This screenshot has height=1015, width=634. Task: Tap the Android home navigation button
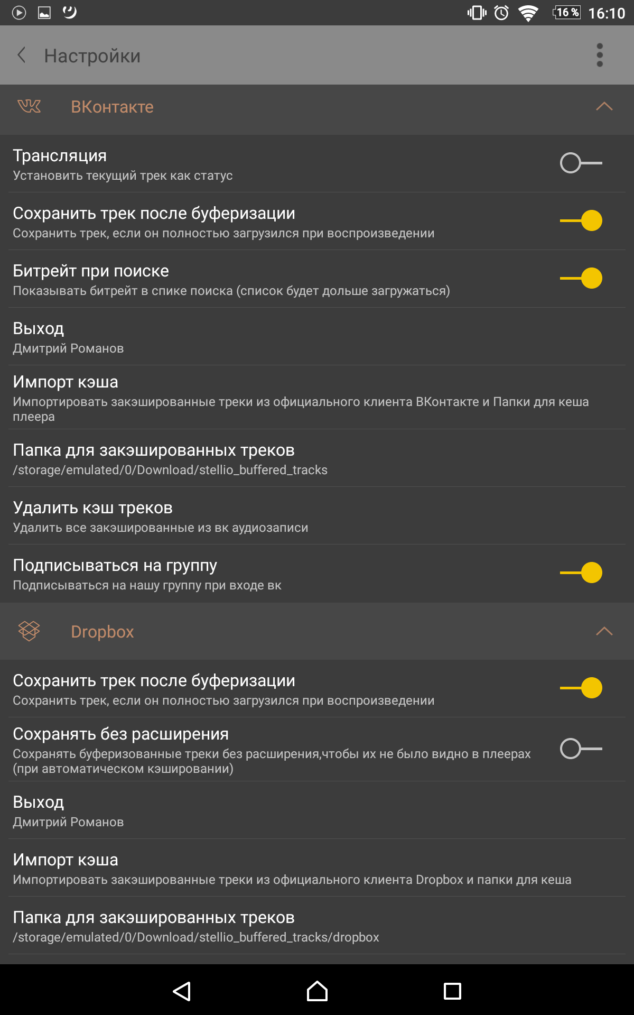(x=317, y=991)
